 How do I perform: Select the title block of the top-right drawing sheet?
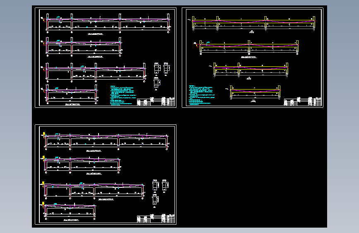coord(303,101)
